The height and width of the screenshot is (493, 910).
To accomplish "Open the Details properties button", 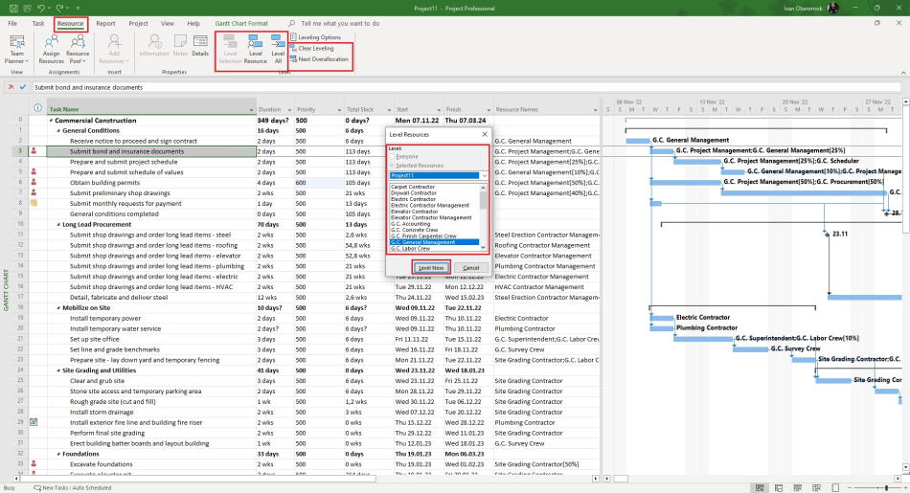I will pos(200,45).
